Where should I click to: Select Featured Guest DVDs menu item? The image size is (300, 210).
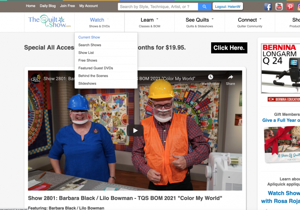[x=96, y=68]
